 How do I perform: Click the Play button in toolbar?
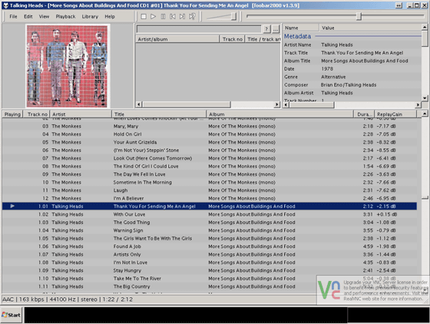(x=154, y=16)
